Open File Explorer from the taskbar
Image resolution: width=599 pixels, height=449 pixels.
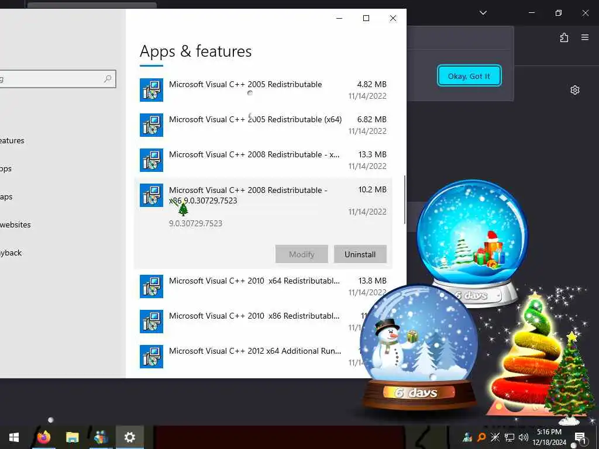click(72, 437)
